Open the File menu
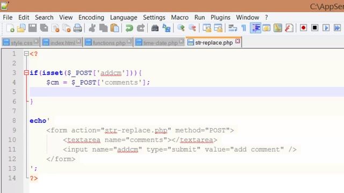344x193 pixels. pyautogui.click(x=8, y=17)
